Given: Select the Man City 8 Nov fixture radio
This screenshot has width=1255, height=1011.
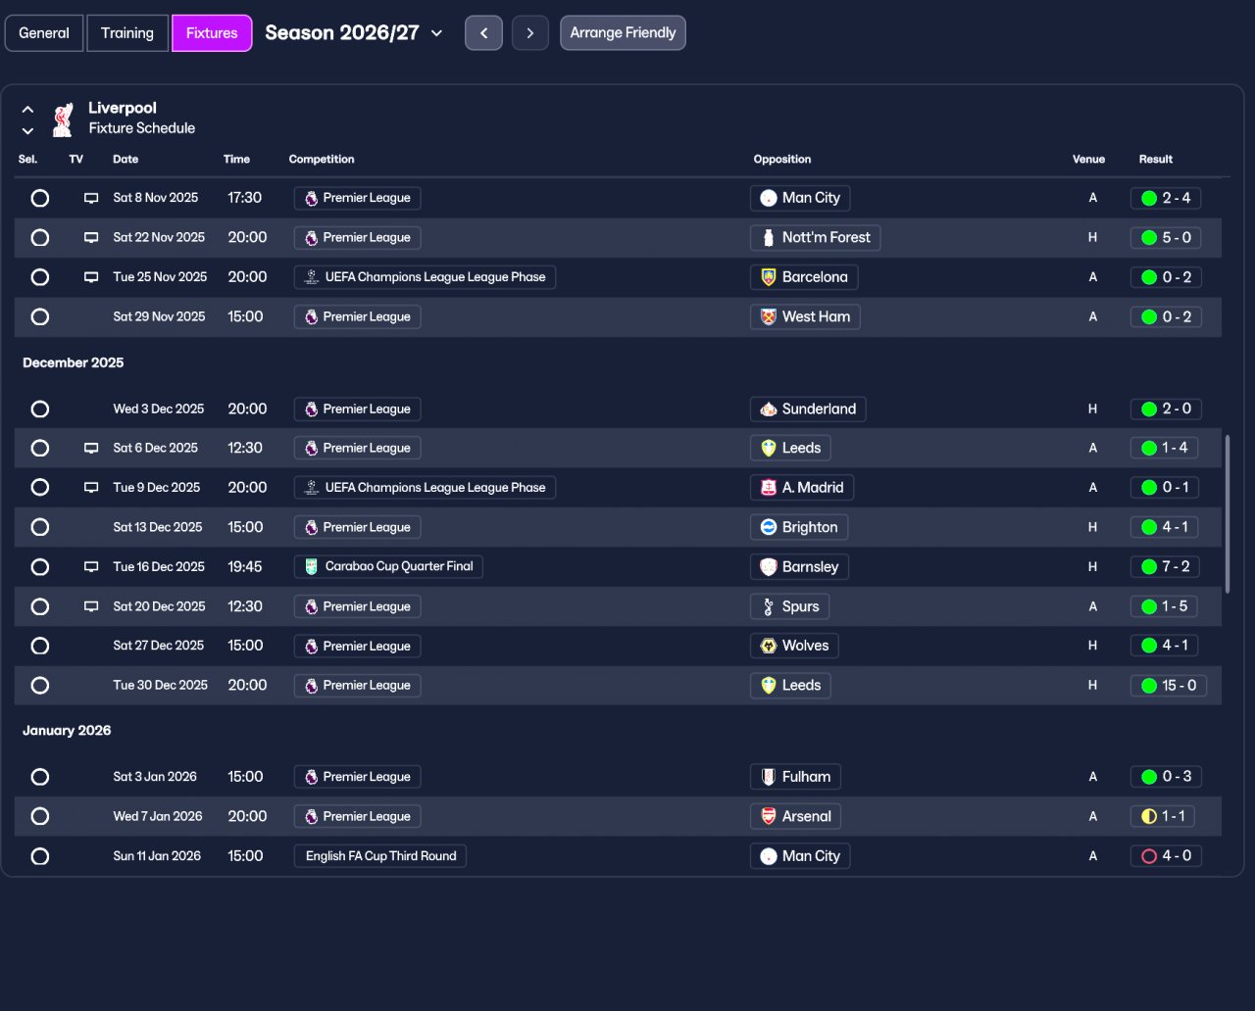Looking at the screenshot, I should [40, 198].
